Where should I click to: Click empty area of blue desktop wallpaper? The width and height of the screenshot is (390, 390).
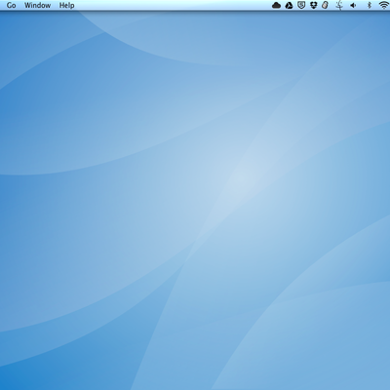point(195,212)
